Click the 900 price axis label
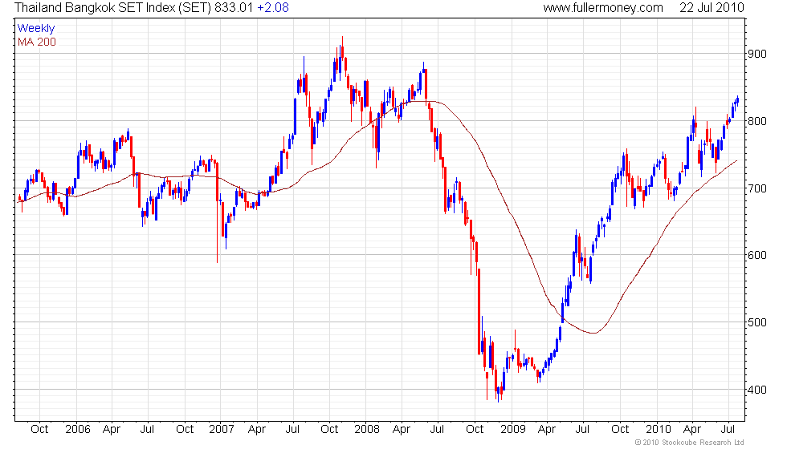The height and width of the screenshot is (449, 787). point(756,55)
